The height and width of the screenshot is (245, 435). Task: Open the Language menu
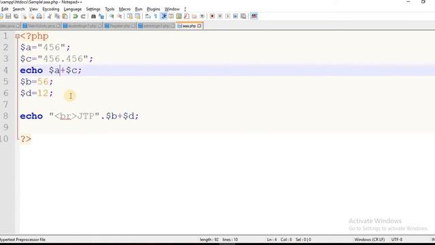click(x=73, y=9)
